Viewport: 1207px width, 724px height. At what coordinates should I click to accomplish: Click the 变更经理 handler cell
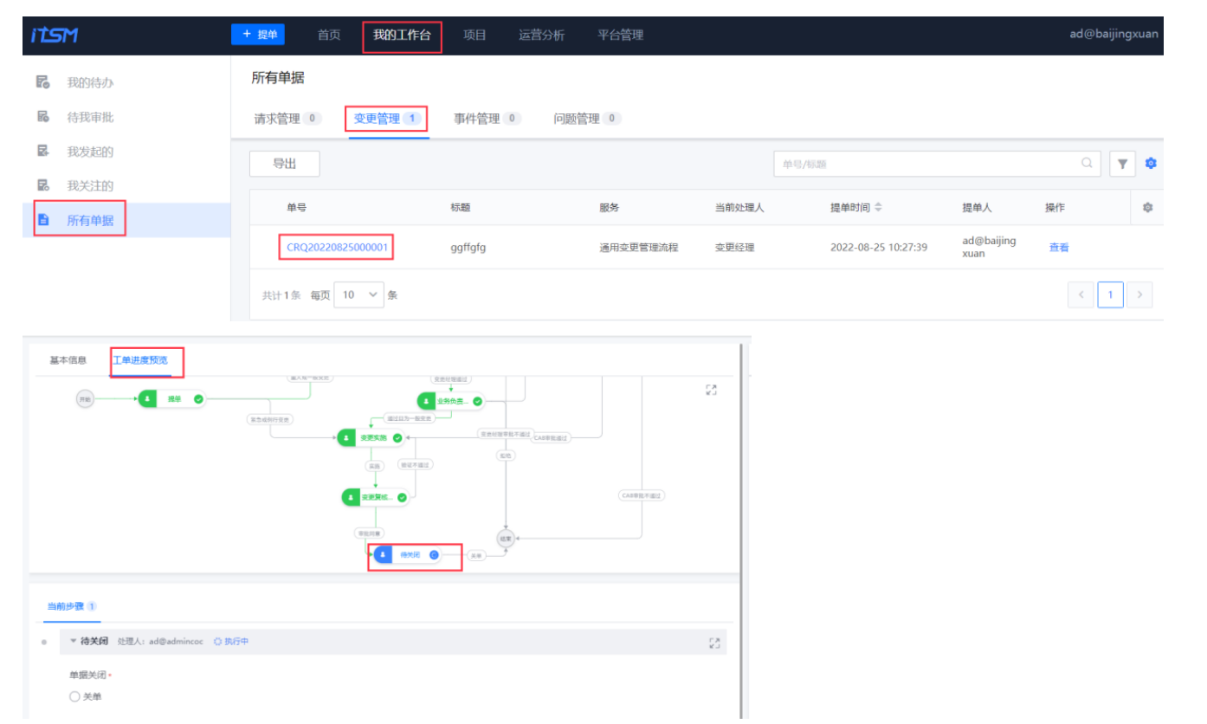(735, 247)
